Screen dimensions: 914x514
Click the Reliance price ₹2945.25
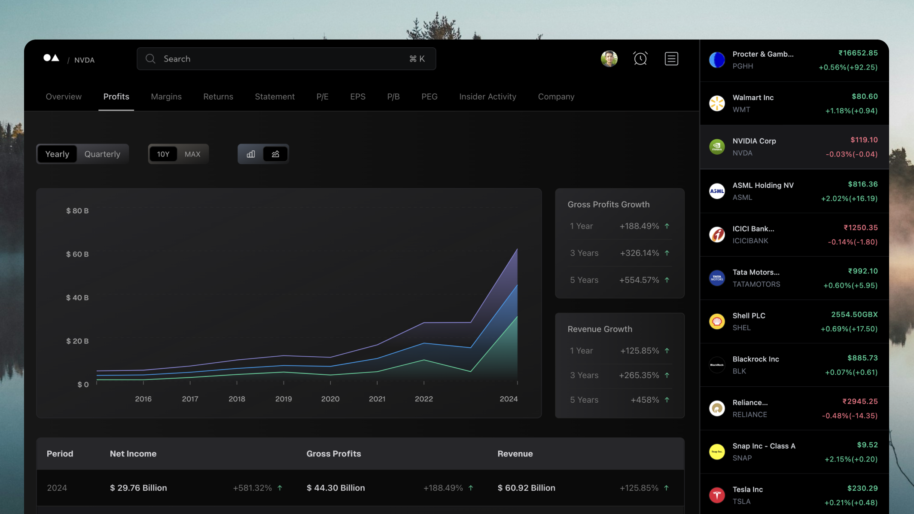(x=860, y=401)
